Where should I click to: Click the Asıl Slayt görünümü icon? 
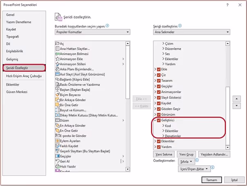pyautogui.click(x=58, y=74)
